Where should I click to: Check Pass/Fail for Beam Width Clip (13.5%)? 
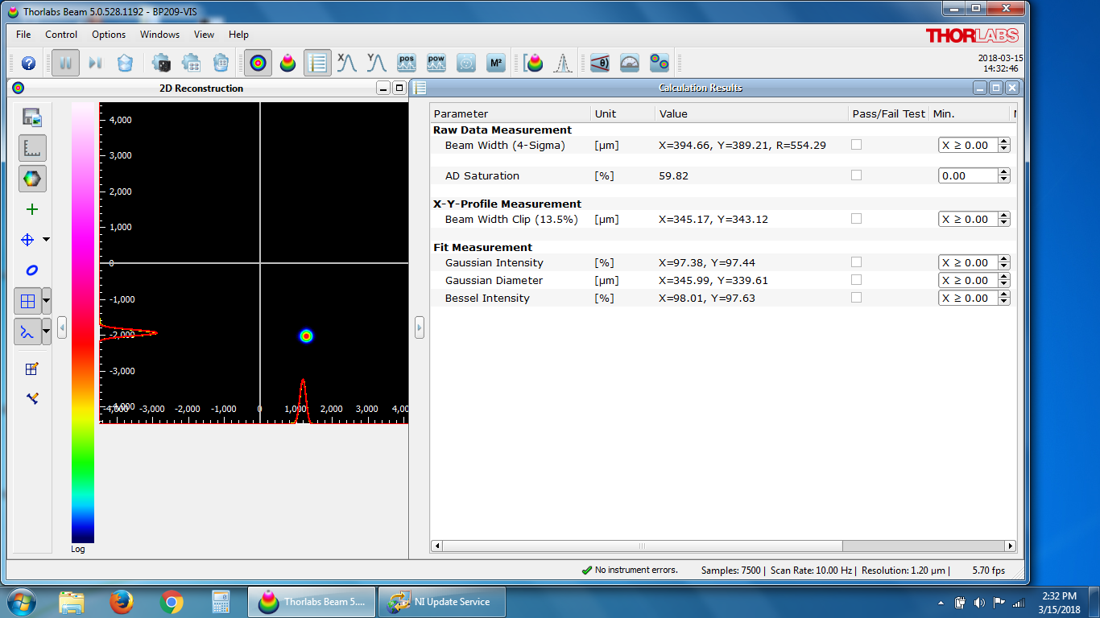pyautogui.click(x=856, y=219)
